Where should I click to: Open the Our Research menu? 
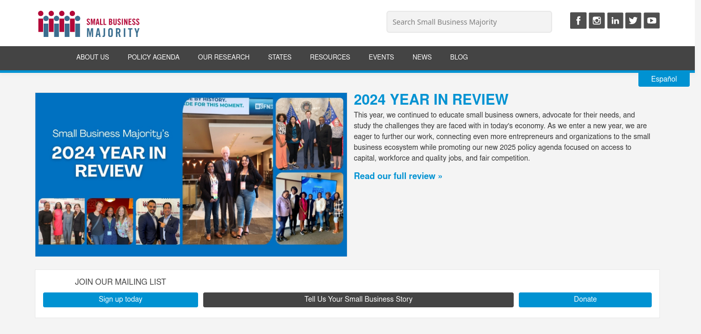point(224,57)
